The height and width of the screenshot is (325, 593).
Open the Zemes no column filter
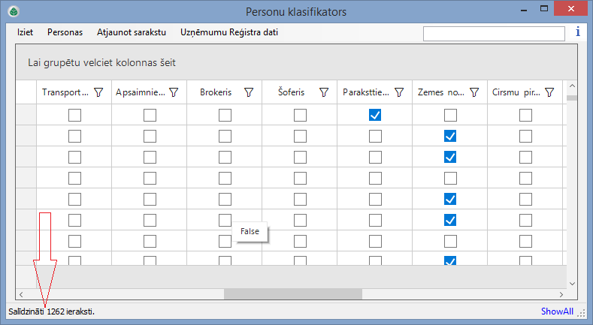474,92
